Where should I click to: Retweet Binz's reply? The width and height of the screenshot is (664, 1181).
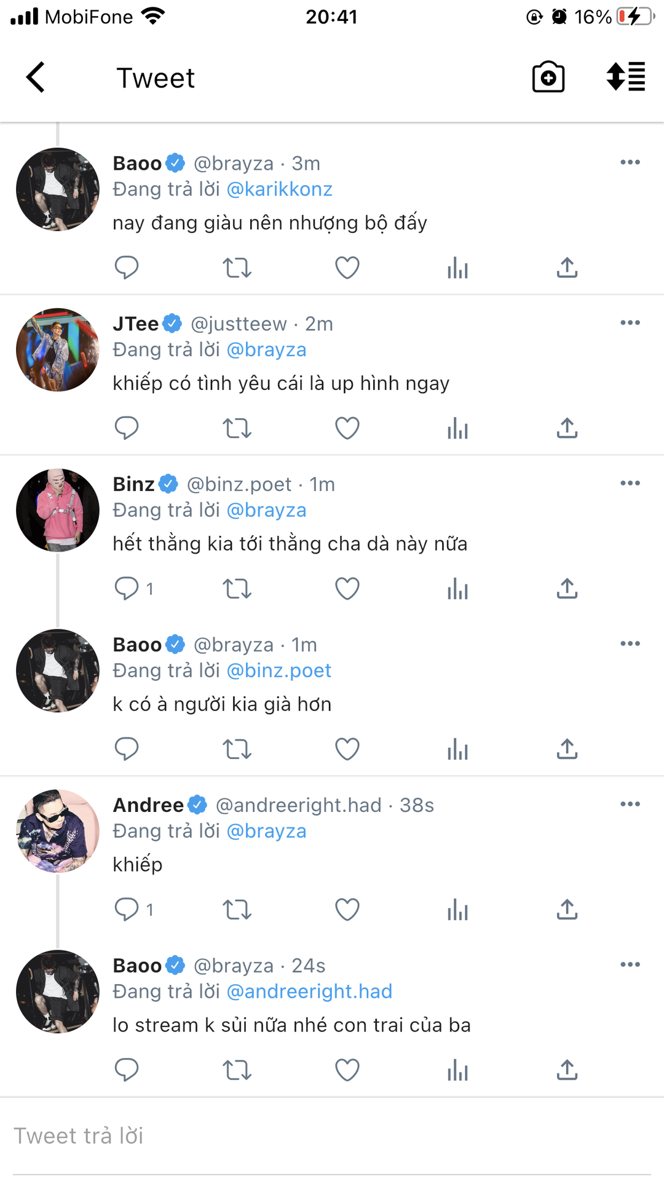(x=237, y=589)
